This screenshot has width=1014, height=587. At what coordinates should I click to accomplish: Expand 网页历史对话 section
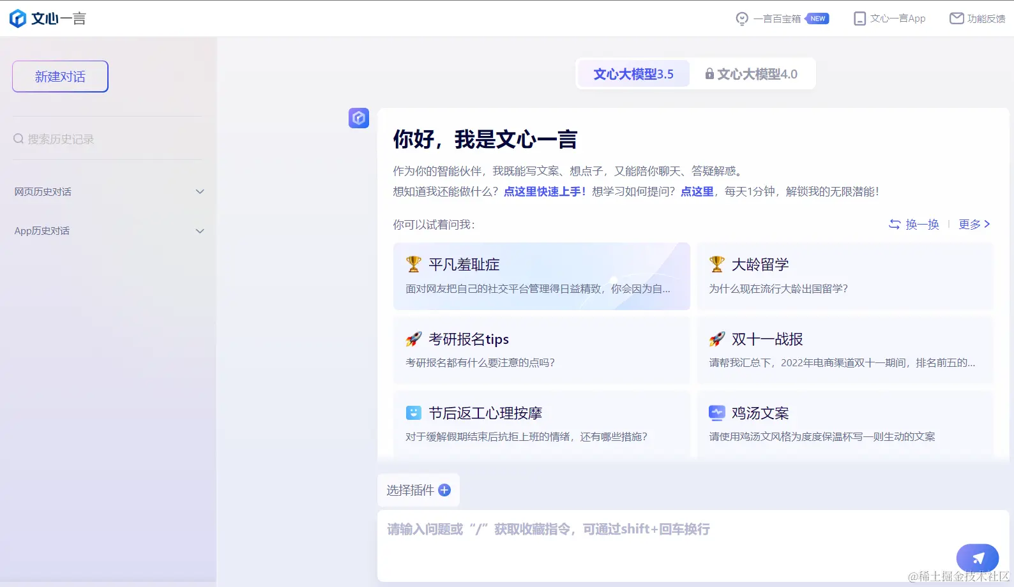(200, 191)
